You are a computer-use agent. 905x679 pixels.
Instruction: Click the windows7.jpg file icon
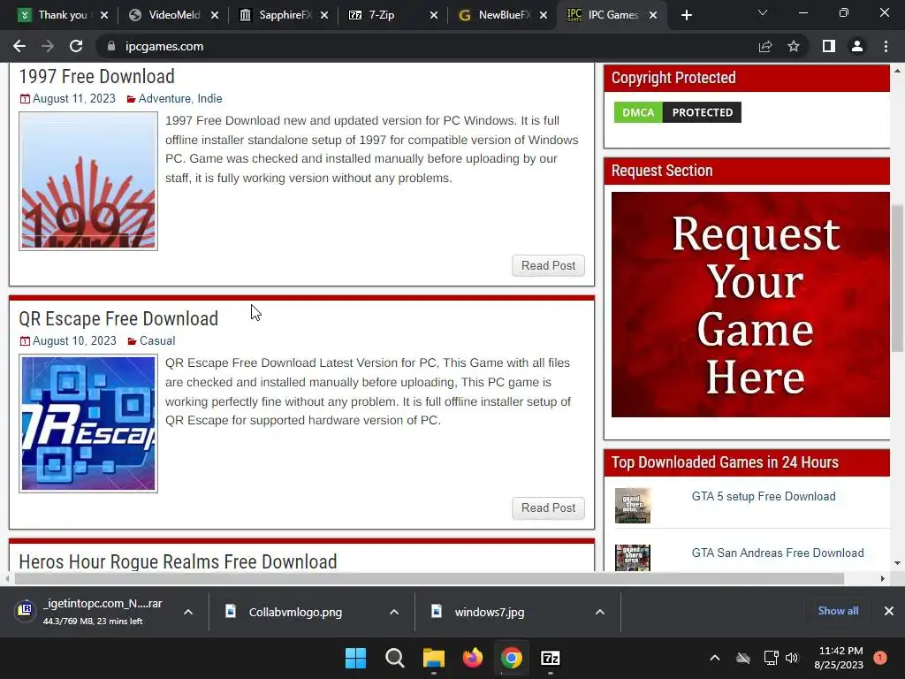click(437, 611)
